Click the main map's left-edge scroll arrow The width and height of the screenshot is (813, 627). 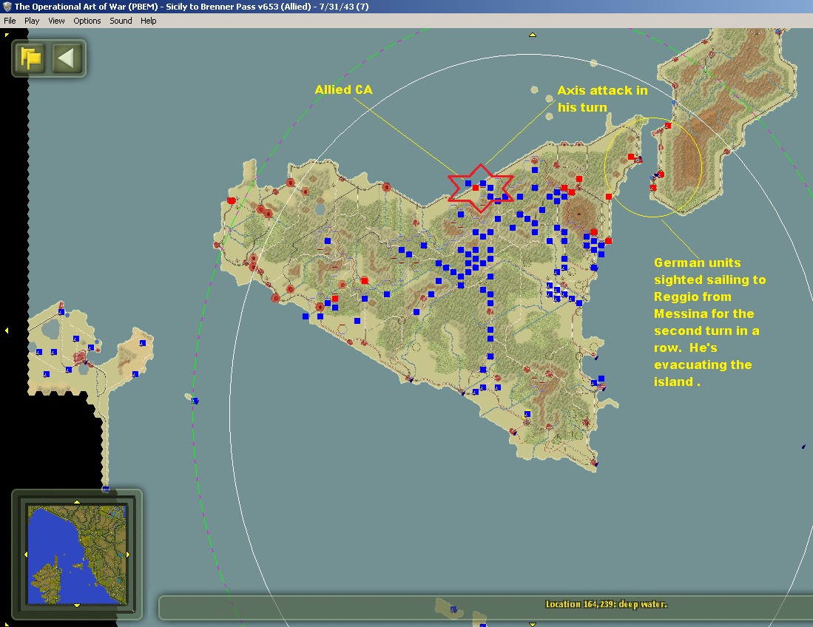[6, 330]
